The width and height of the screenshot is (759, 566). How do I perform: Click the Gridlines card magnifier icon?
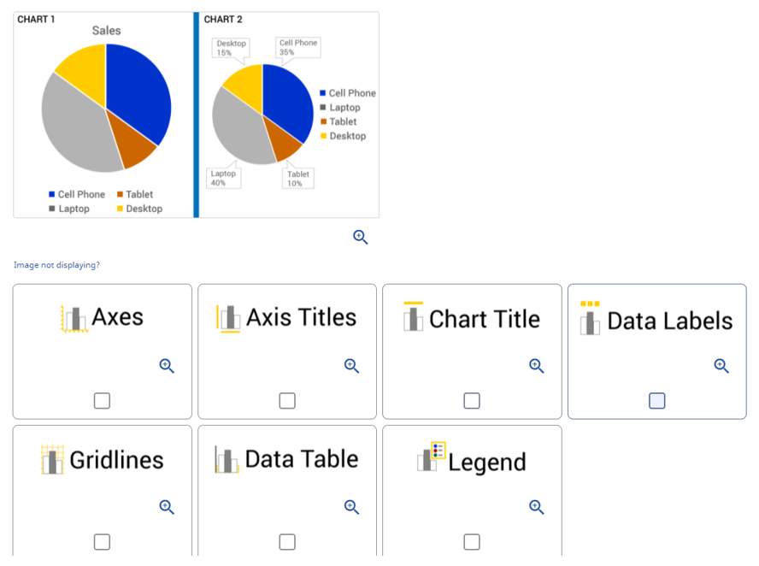167,506
